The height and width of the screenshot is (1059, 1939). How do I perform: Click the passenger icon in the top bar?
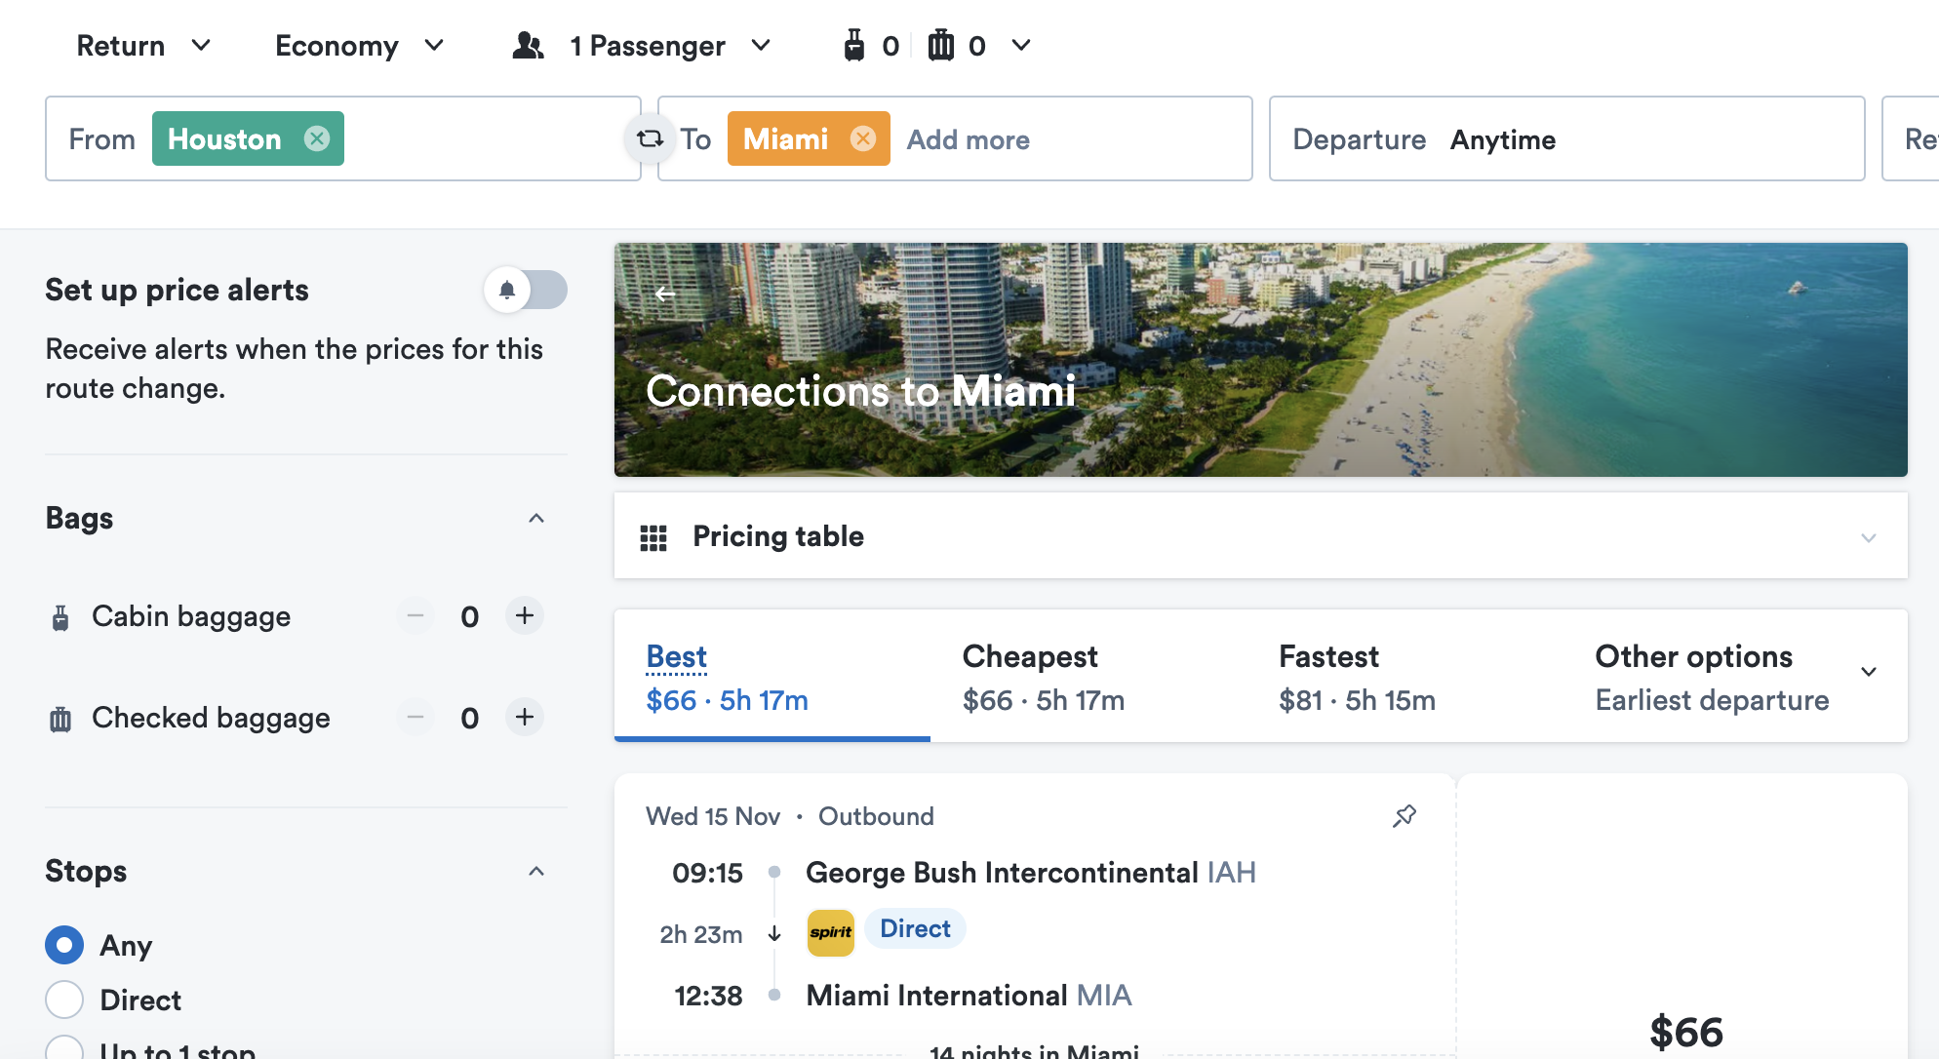528,45
